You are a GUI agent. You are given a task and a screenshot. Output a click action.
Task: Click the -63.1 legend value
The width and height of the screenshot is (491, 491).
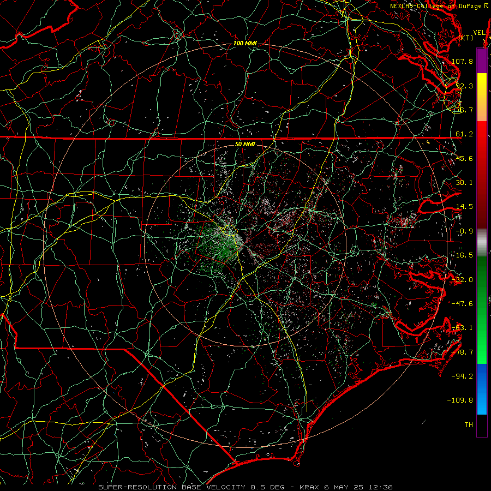point(462,328)
